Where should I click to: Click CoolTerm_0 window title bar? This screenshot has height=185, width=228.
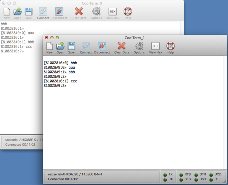click(x=92, y=3)
